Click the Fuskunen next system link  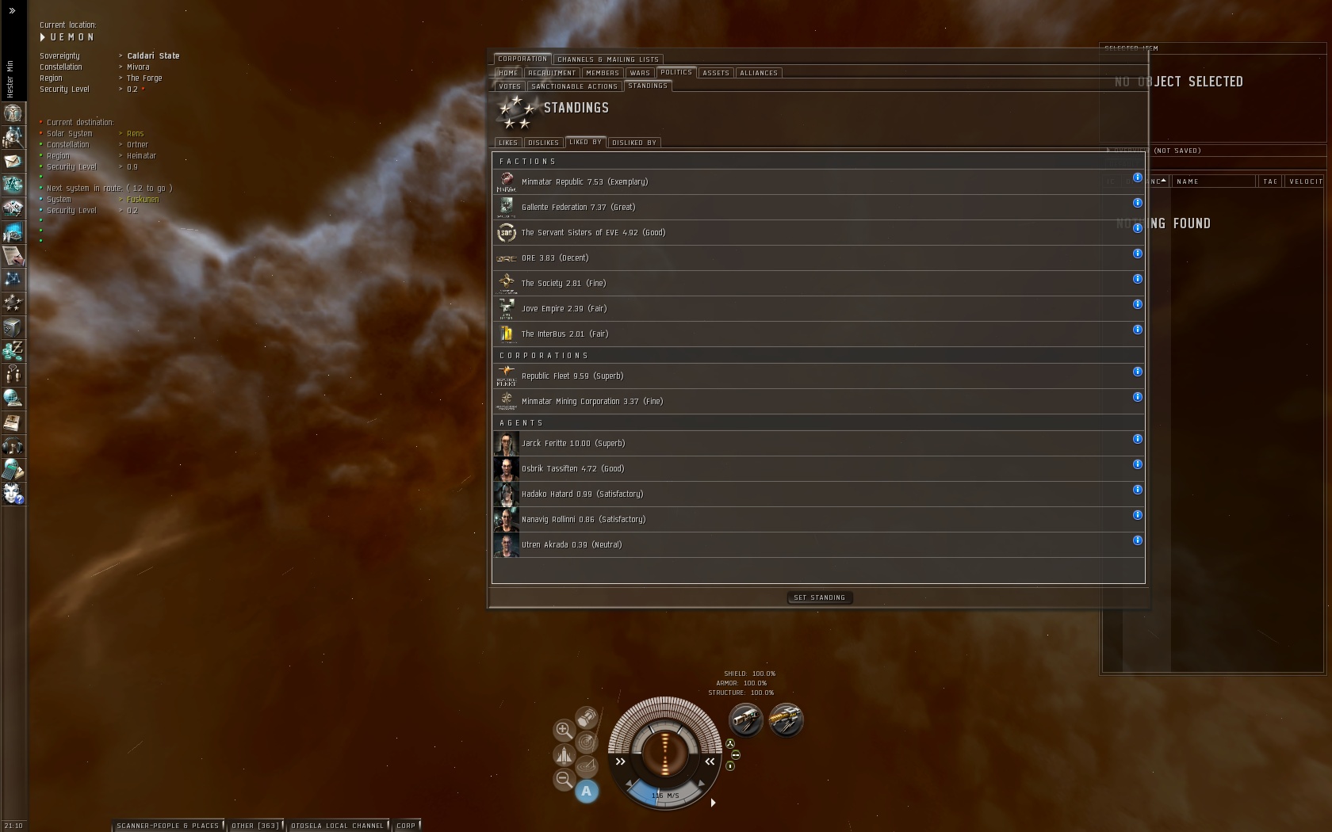point(143,200)
